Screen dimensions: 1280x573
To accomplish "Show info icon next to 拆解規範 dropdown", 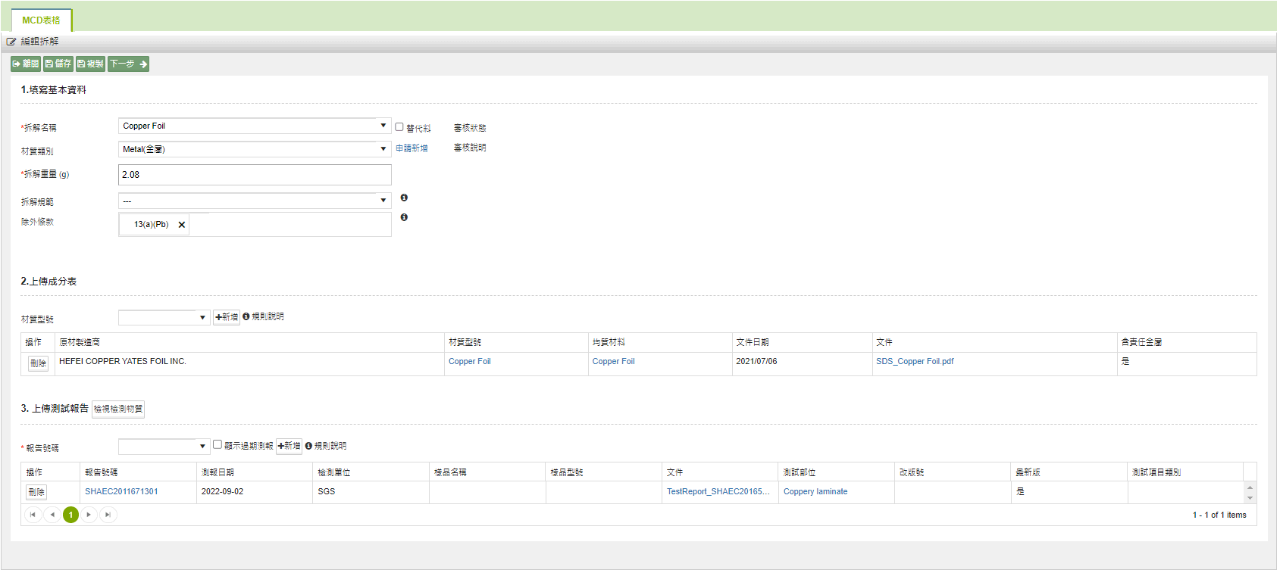I will (404, 198).
